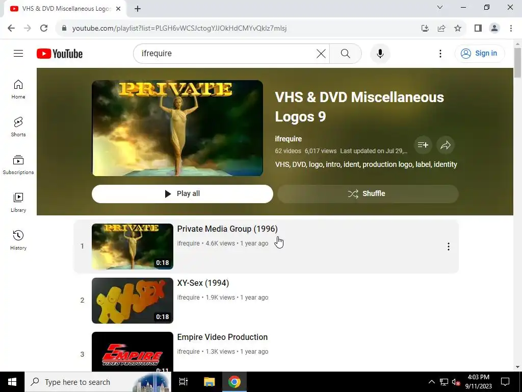
Task: Open Shorts in the sidebar
Action: [18, 127]
